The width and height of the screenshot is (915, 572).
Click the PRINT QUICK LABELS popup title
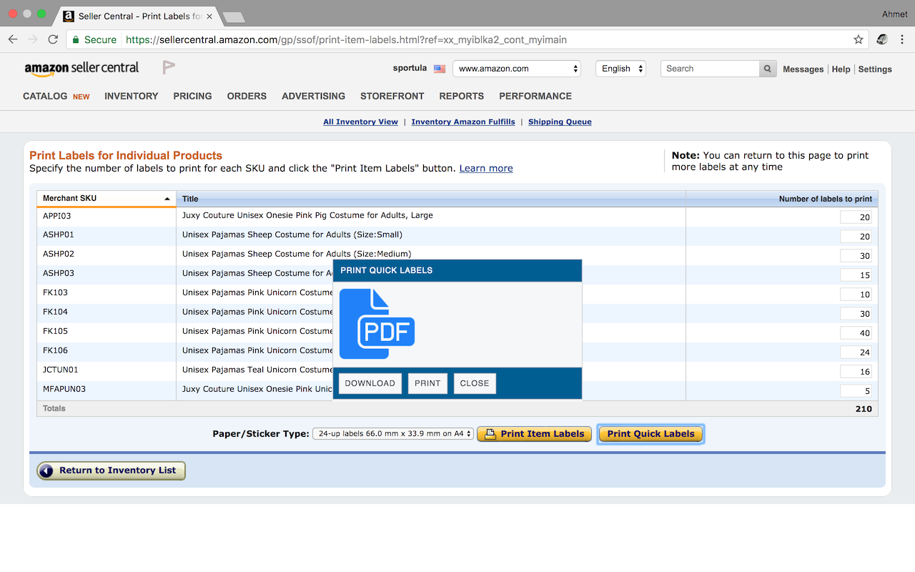pos(386,270)
